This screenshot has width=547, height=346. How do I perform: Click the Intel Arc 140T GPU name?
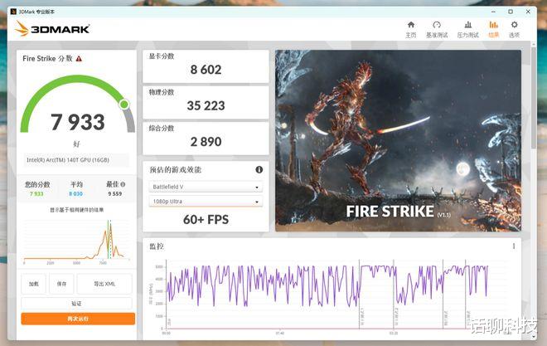[68, 160]
